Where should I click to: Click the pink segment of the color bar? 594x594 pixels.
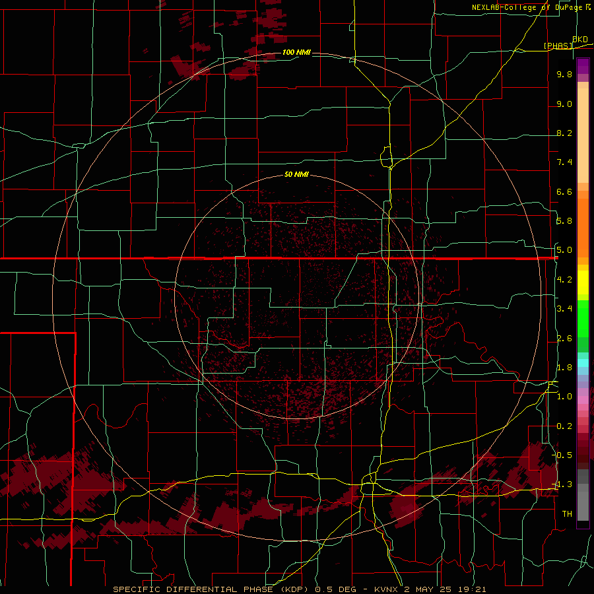583,400
